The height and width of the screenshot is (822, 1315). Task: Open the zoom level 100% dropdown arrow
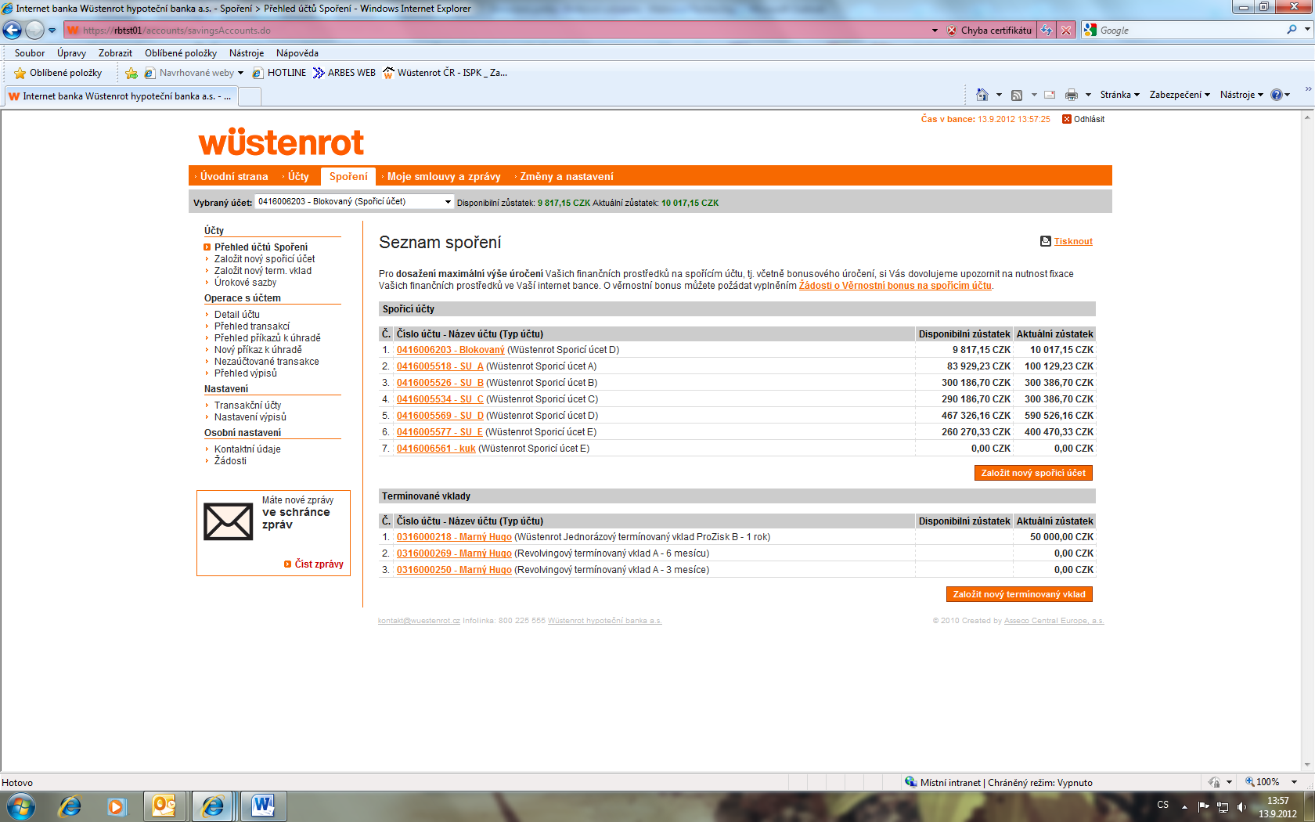(x=1294, y=782)
